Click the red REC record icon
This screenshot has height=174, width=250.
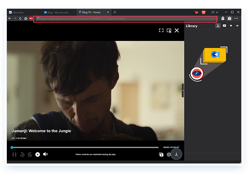click(31, 18)
